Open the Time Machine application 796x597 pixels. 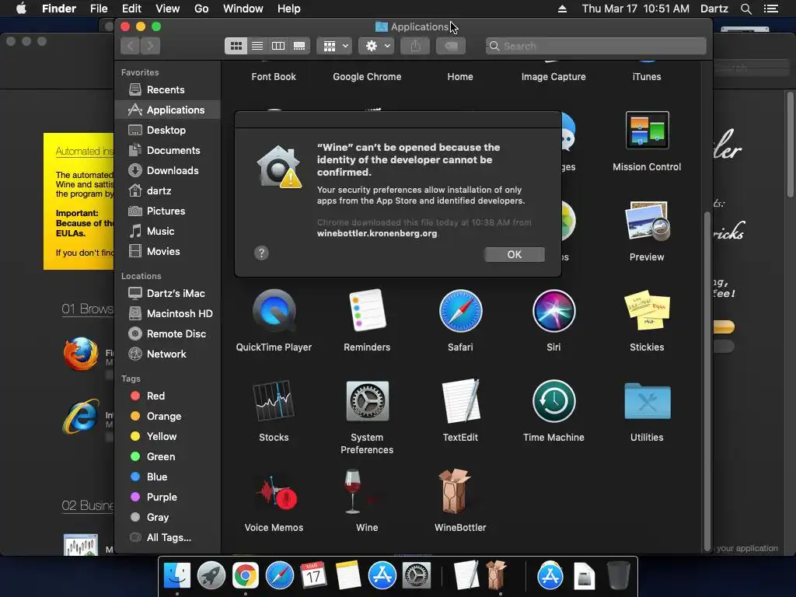pyautogui.click(x=553, y=401)
